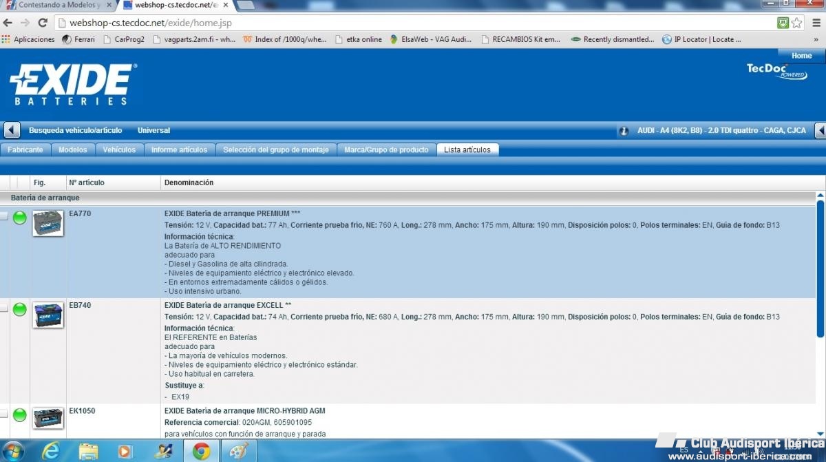Open the Recently dismantled bookmark

coord(613,39)
